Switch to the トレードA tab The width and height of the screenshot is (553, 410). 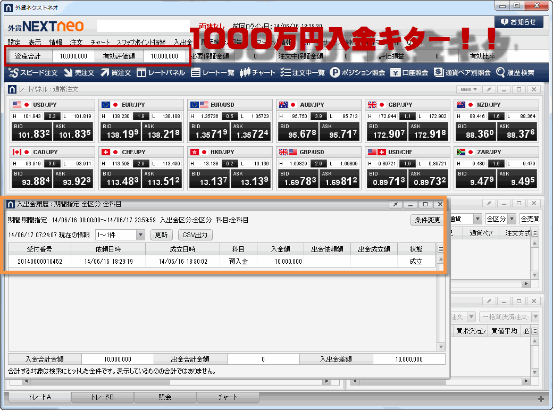pos(39,397)
